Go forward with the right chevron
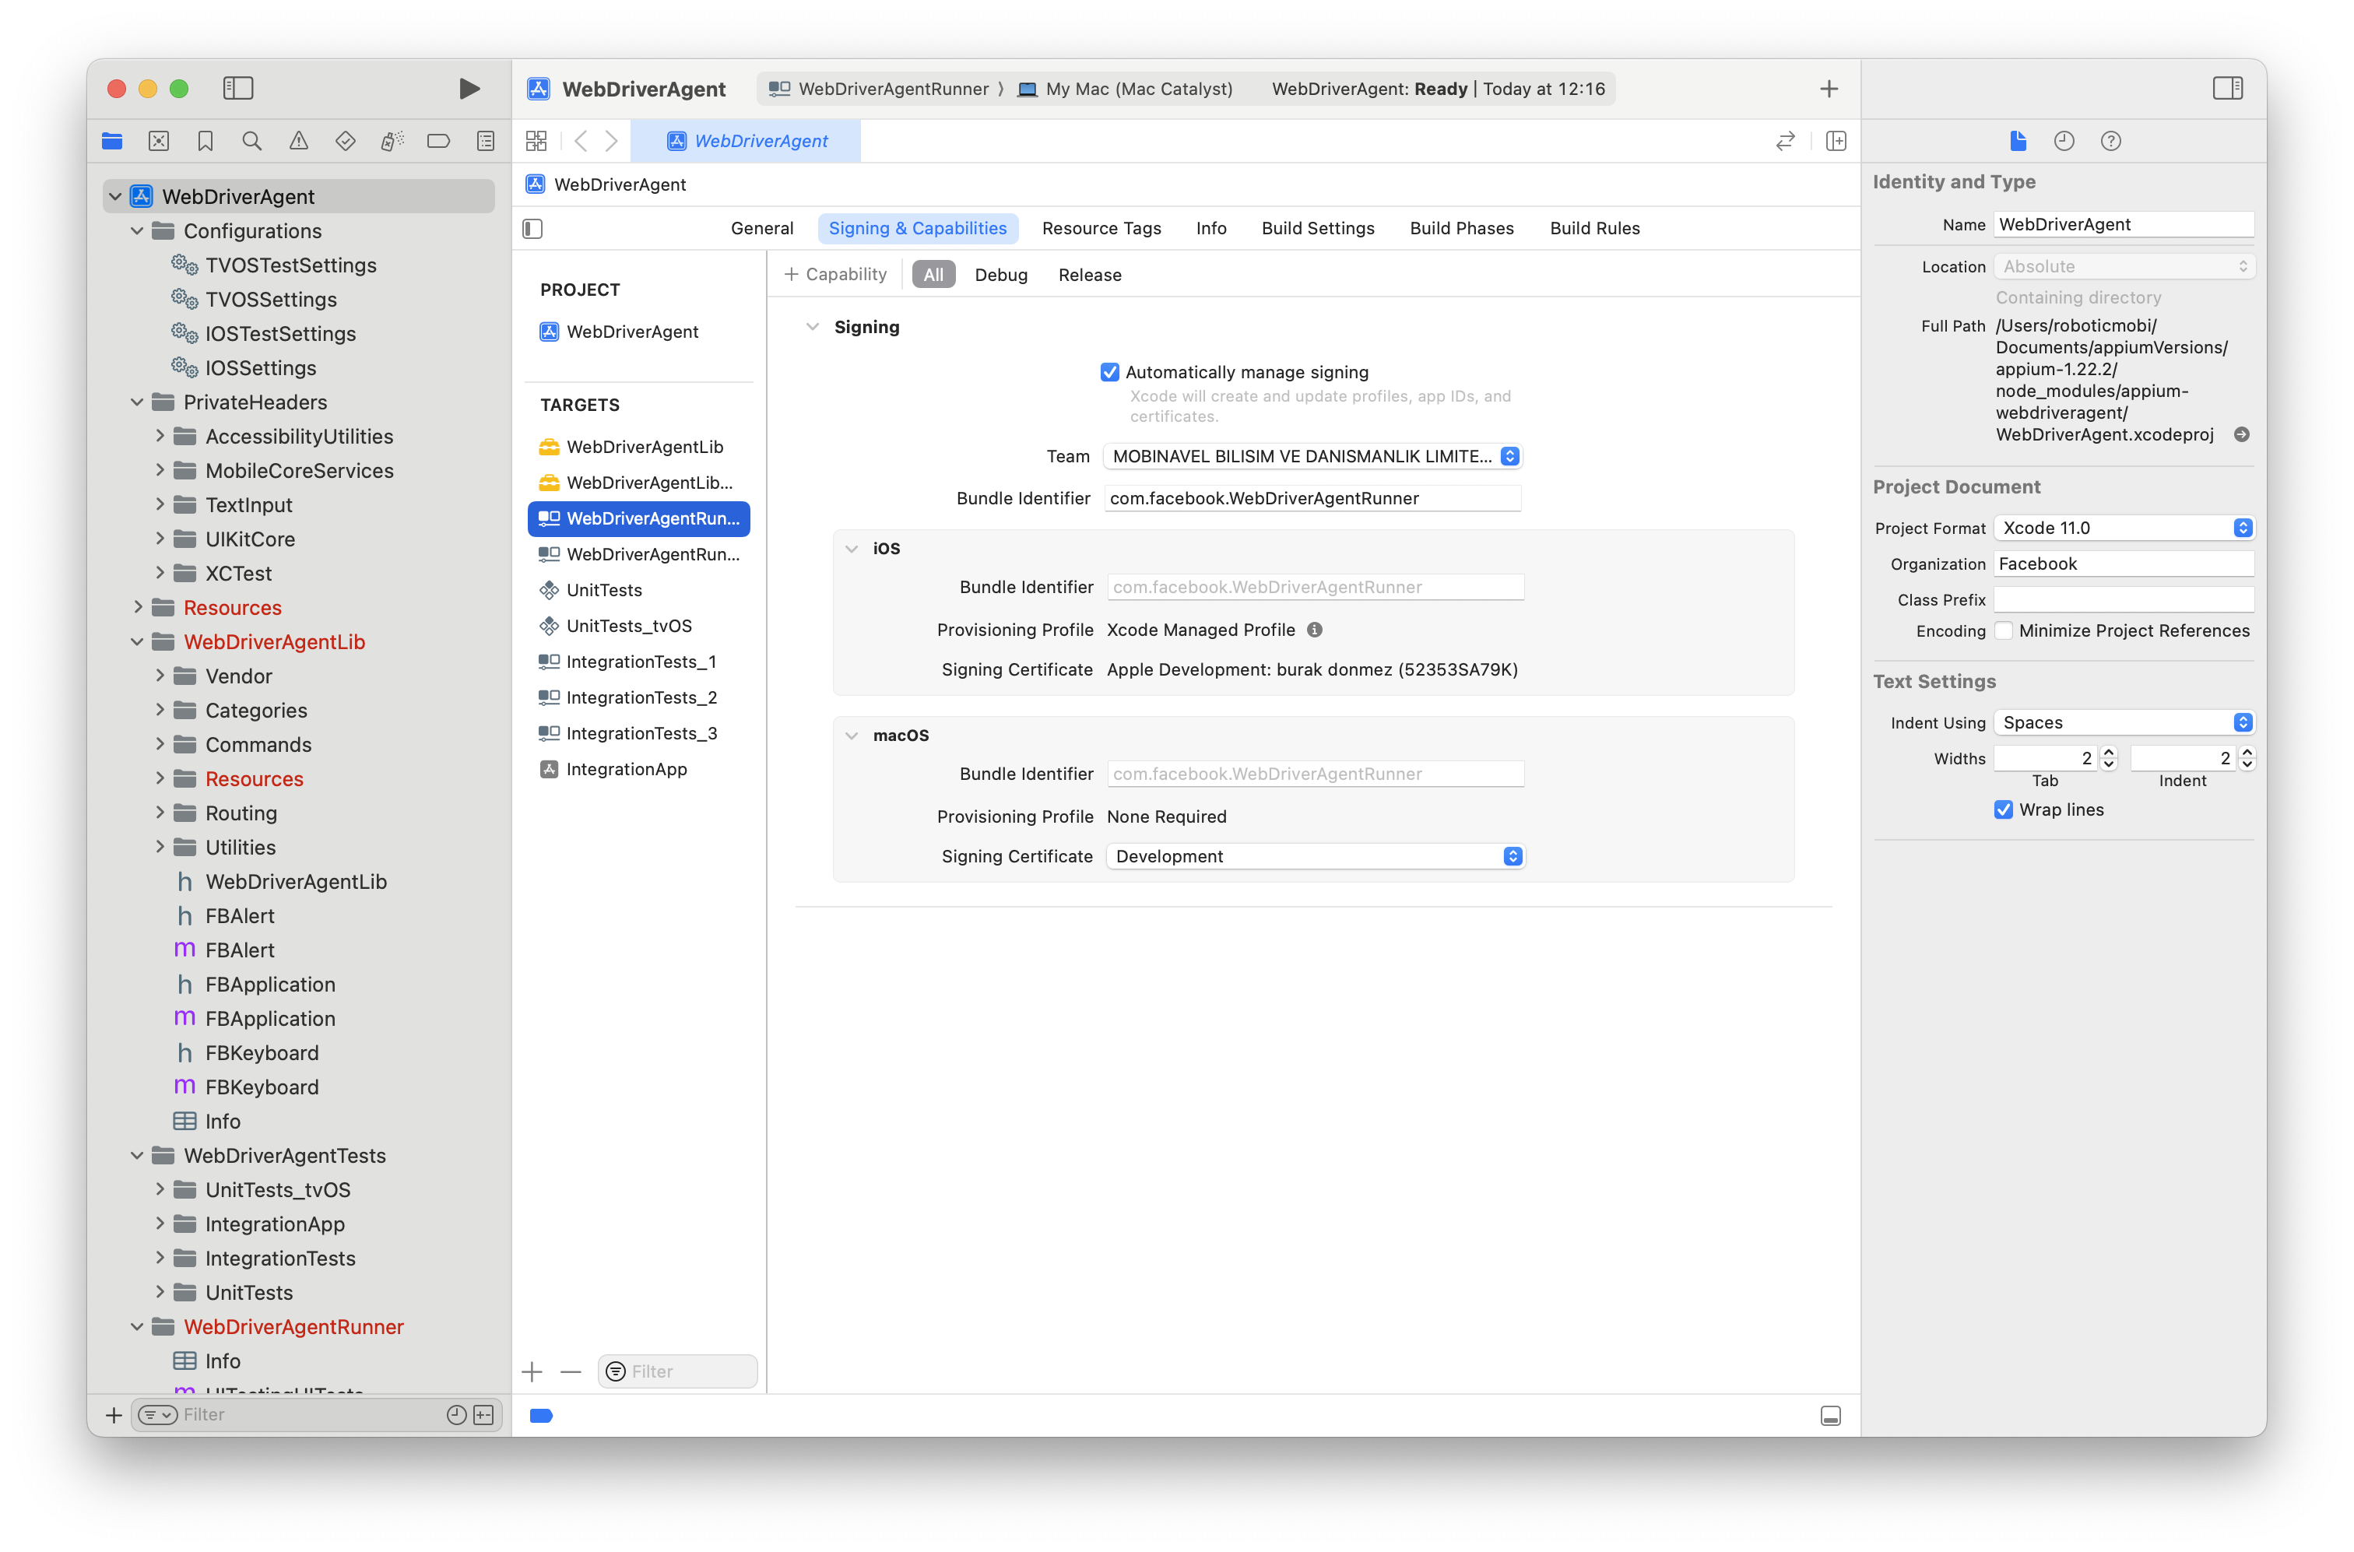 tap(612, 142)
